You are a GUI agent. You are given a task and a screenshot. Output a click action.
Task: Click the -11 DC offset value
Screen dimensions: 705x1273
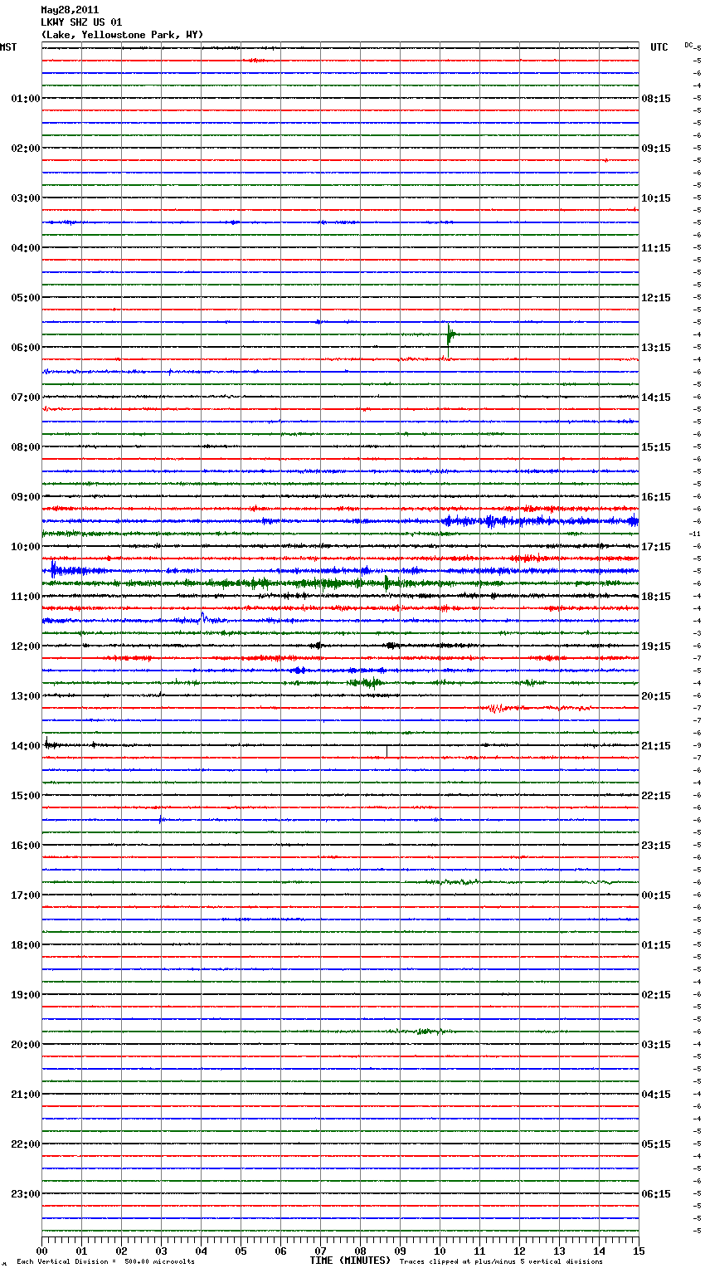(x=695, y=534)
